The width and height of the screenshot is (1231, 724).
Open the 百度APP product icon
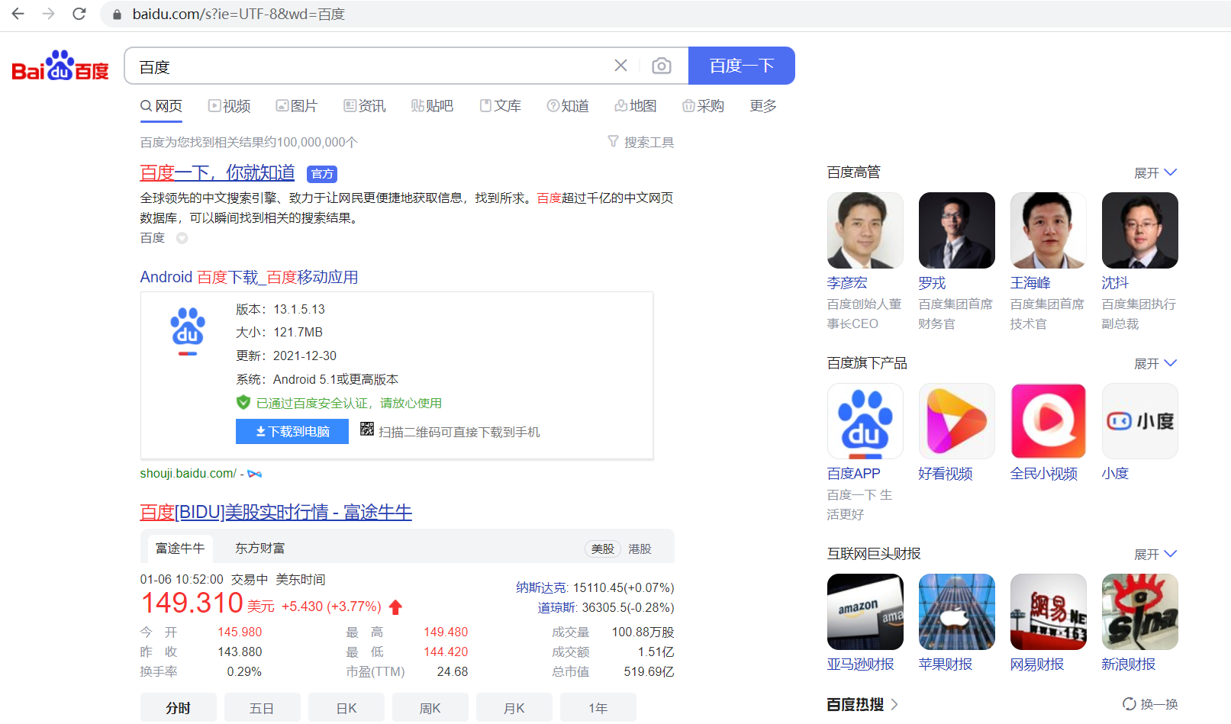[865, 420]
